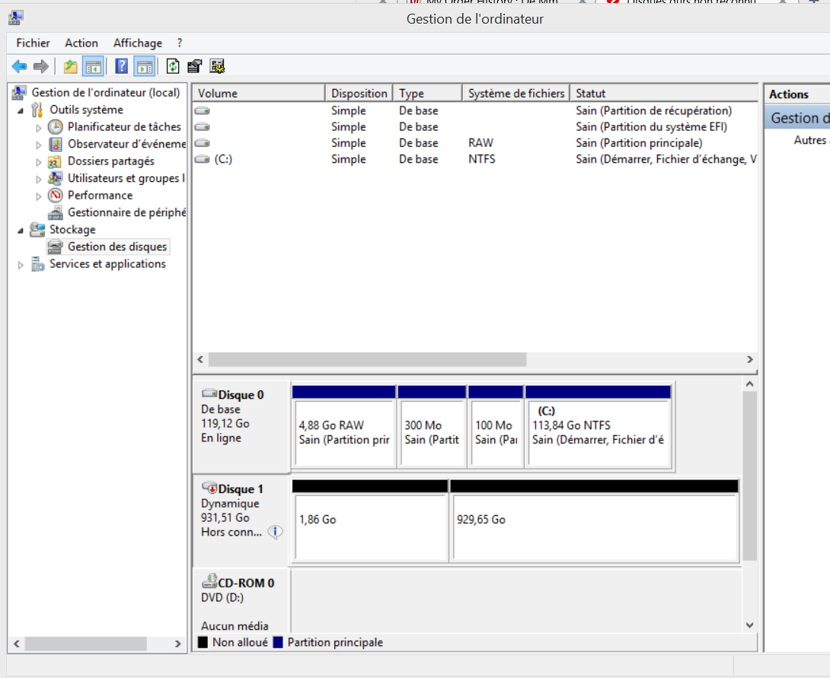Image resolution: width=830 pixels, height=678 pixels.
Task: Click the 'Sain (Partition du système EFI)' cell
Action: tap(651, 127)
